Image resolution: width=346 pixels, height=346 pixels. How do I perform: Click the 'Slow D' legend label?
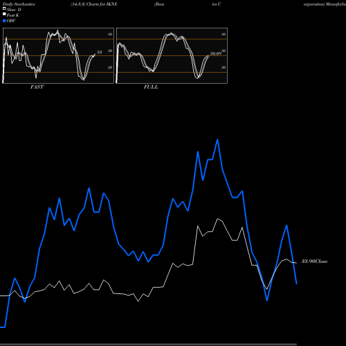point(14,10)
